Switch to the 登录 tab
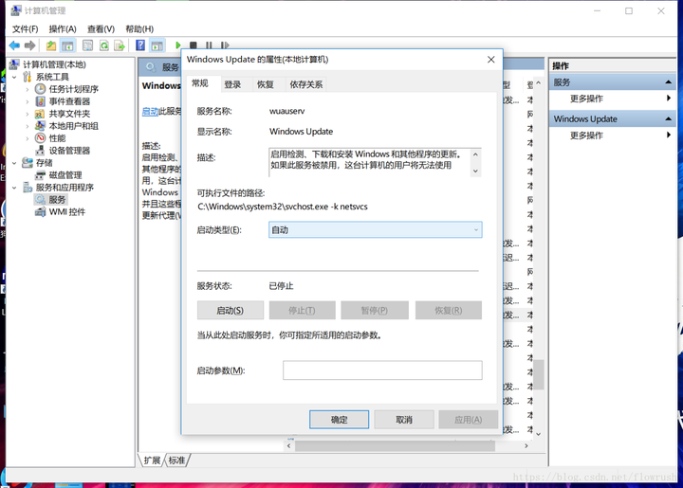This screenshot has height=488, width=683. (x=232, y=84)
